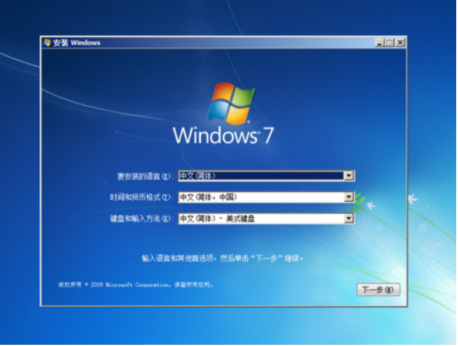Click the 安装 Windows title text

tap(77, 43)
